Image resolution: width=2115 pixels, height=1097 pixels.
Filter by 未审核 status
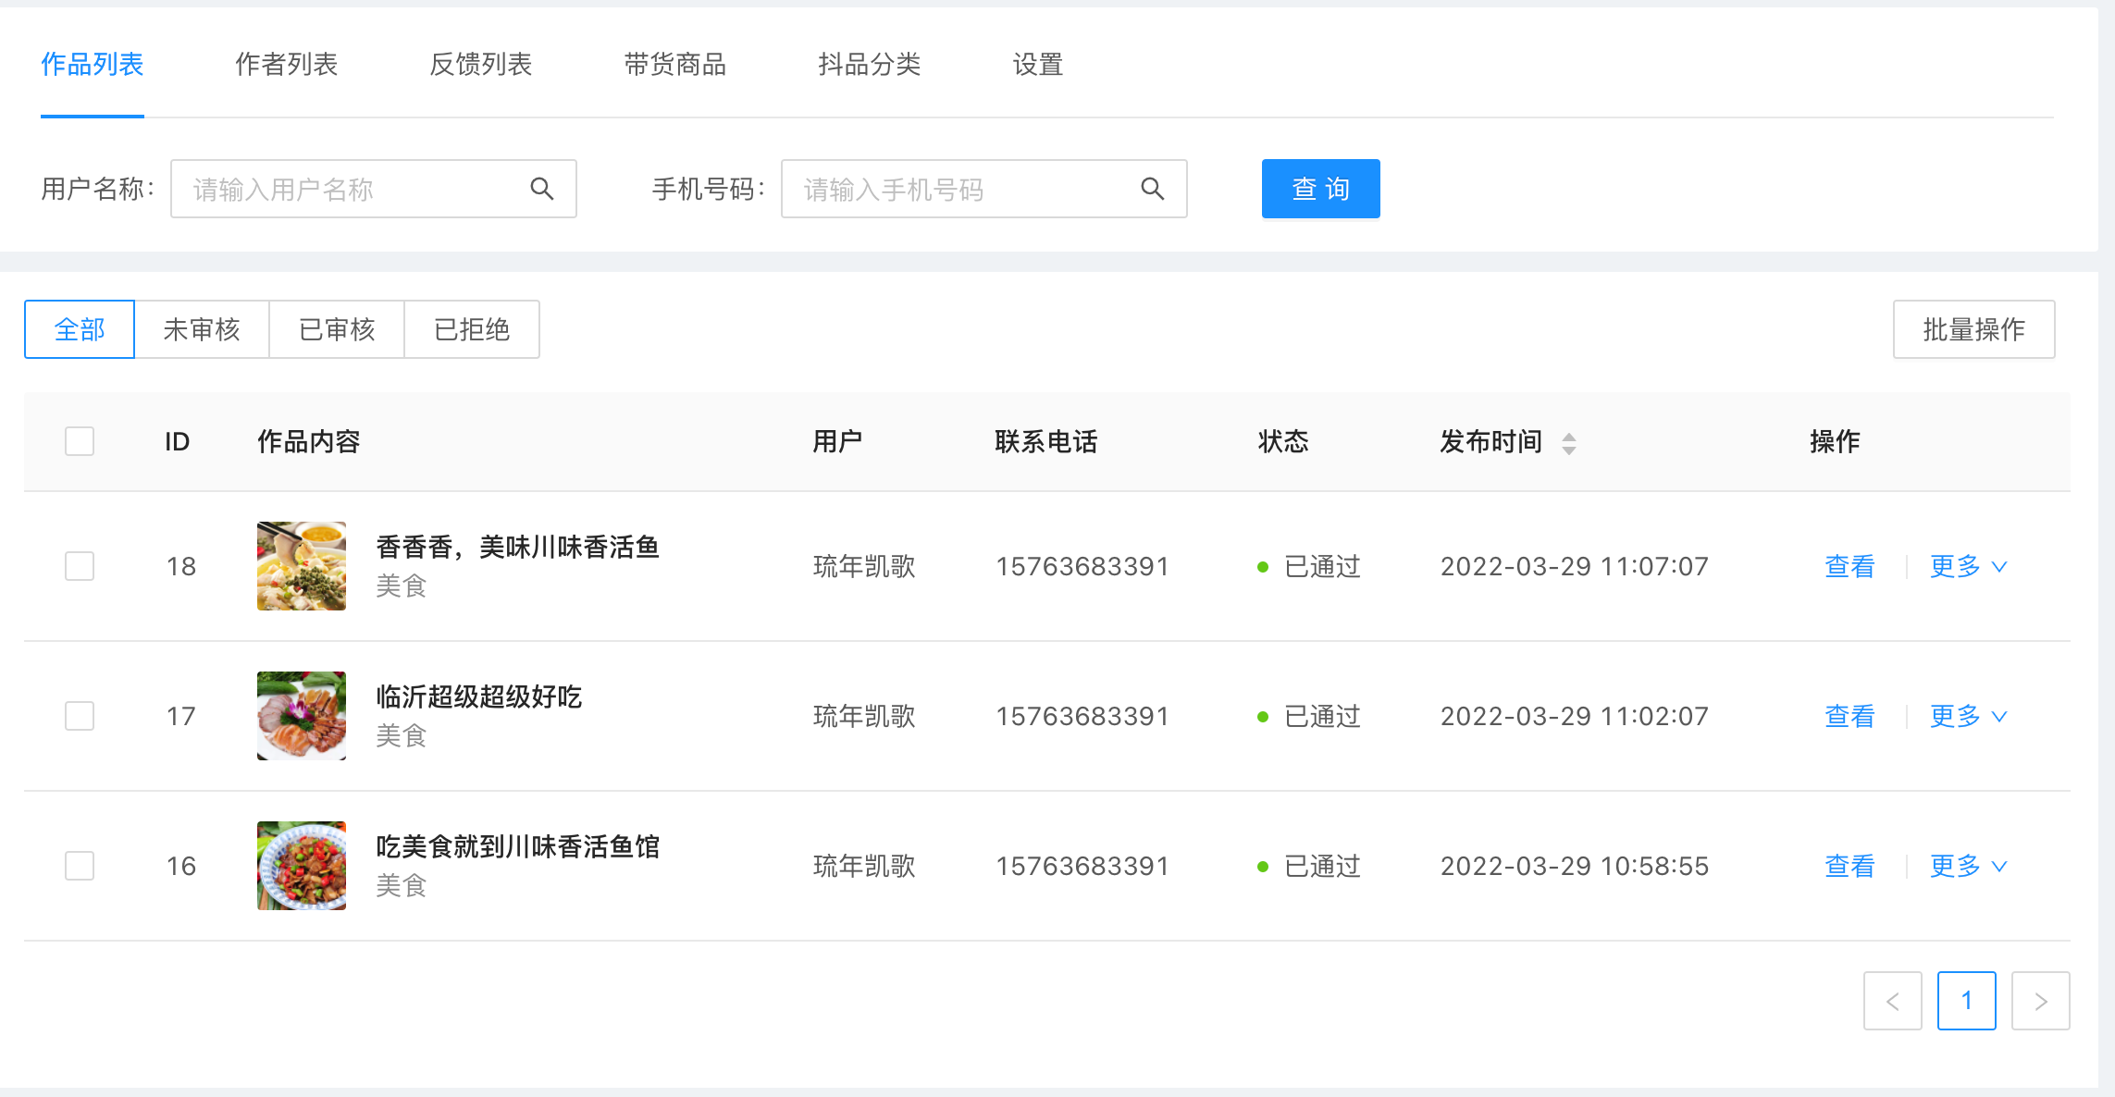(x=202, y=329)
